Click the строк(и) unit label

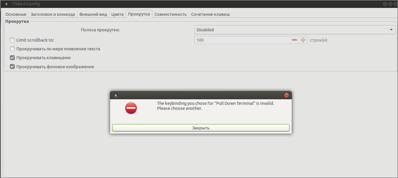click(319, 40)
